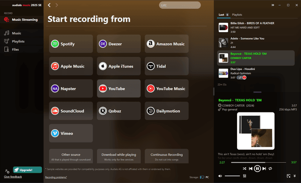Choose SoundCloud to record from
301x183 pixels.
pos(71,111)
